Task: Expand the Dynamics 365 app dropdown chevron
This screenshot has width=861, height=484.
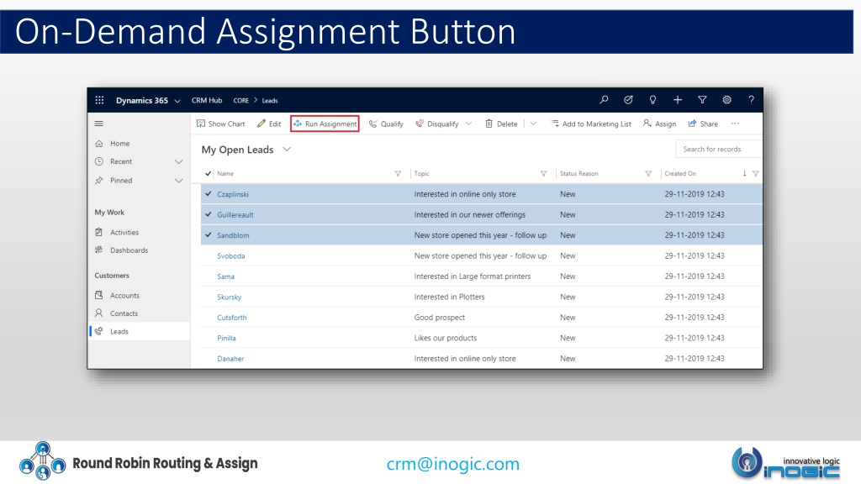Action: (x=177, y=101)
